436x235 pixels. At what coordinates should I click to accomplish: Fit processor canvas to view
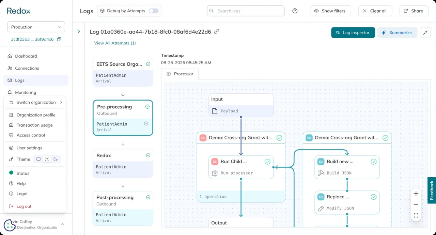416,215
